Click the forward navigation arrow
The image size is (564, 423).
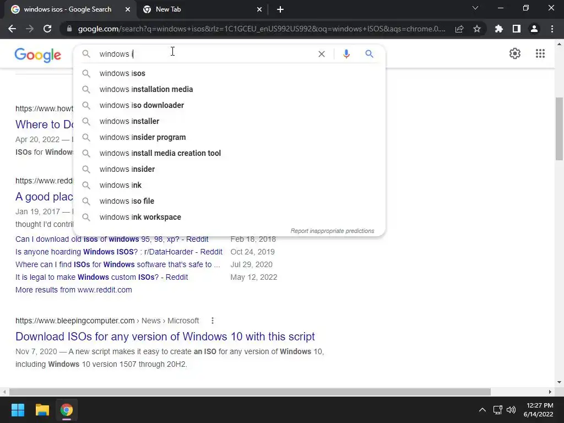(x=30, y=29)
